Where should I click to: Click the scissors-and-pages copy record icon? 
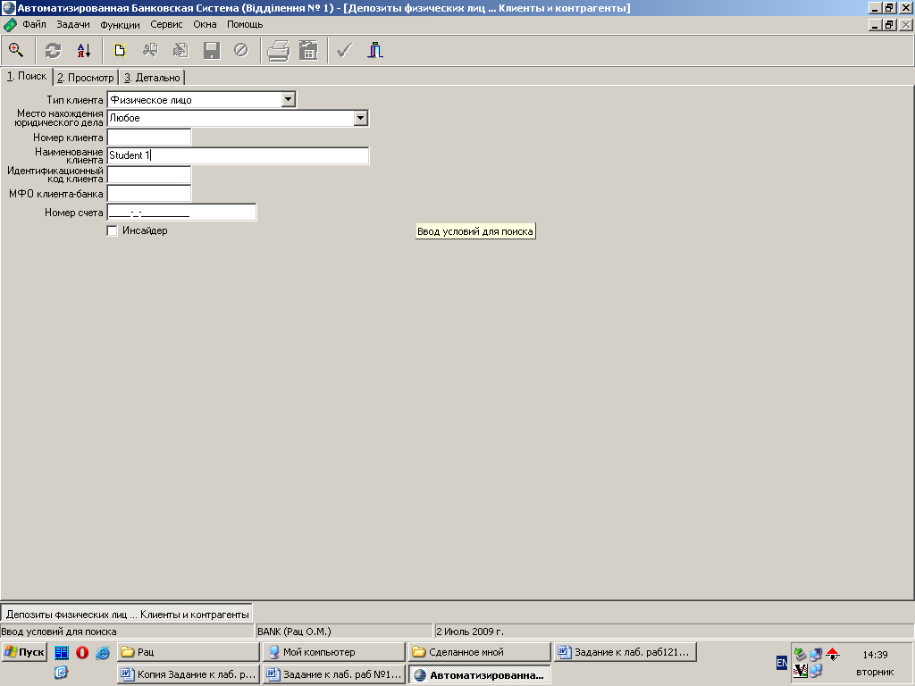[150, 50]
